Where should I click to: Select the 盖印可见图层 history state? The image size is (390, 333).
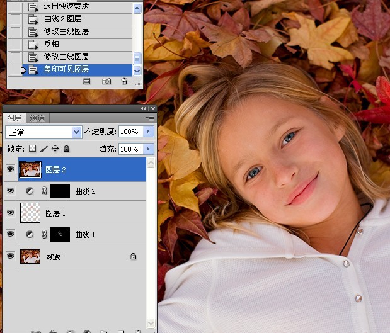(x=77, y=70)
